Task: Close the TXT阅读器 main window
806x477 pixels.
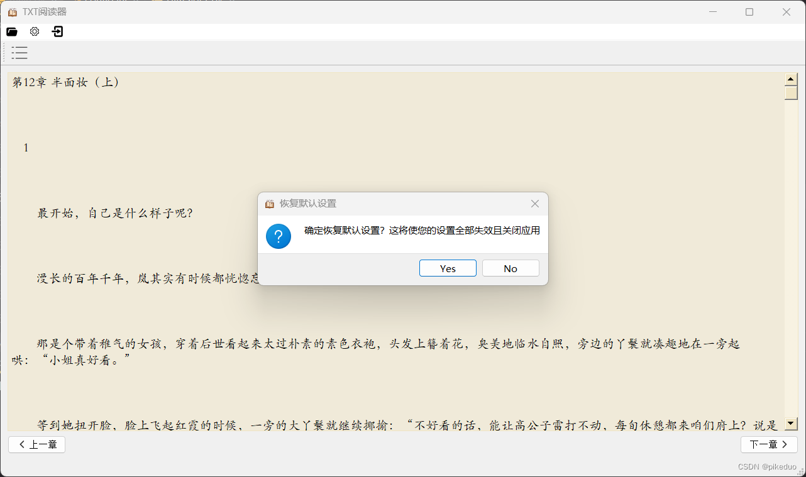Action: 787,12
